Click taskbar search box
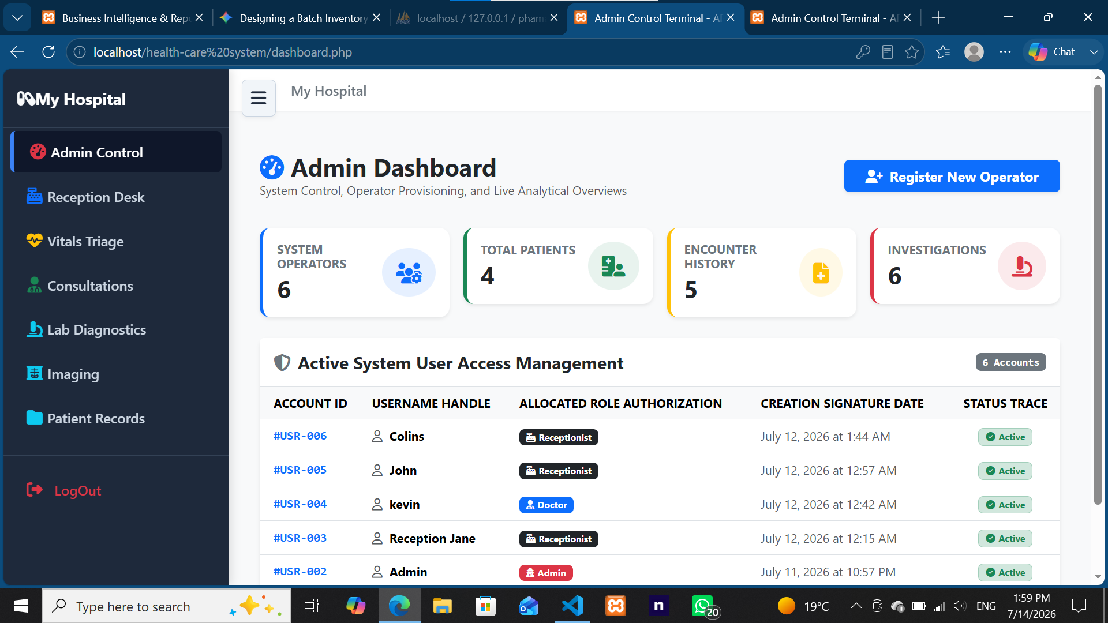1108x623 pixels. [166, 606]
